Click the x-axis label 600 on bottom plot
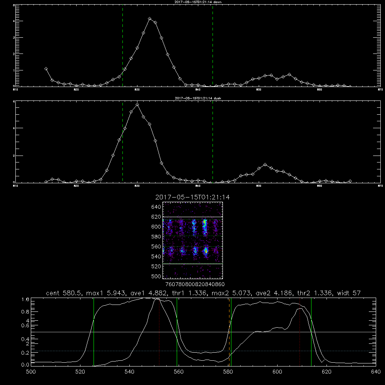 [277, 372]
